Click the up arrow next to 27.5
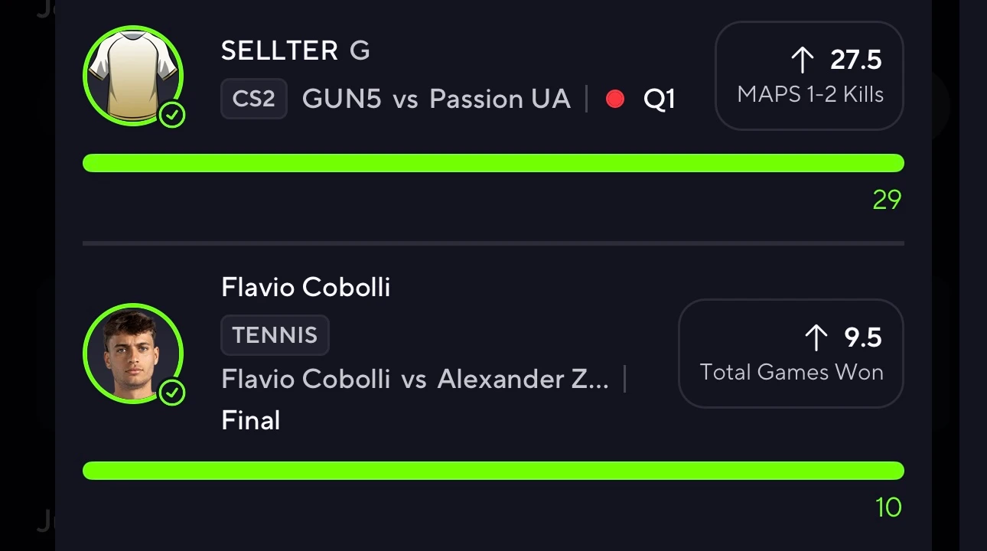987x551 pixels. coord(803,60)
